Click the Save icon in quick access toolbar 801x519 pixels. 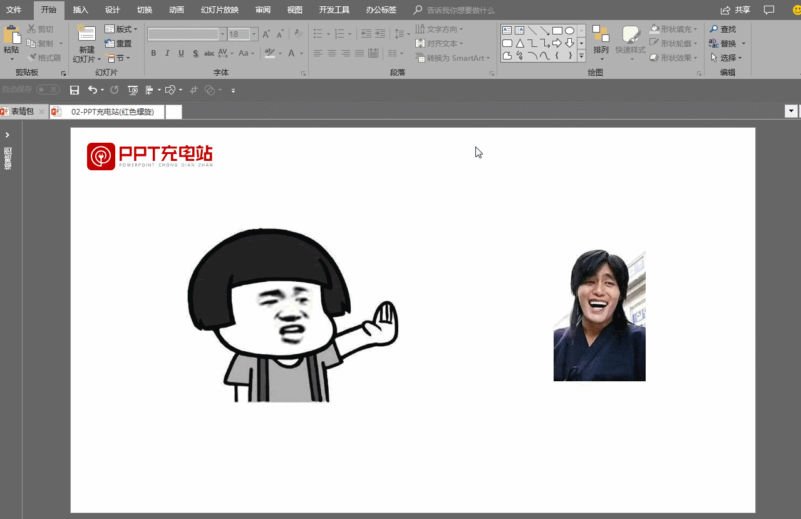point(75,90)
